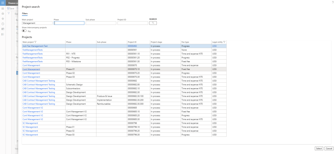This screenshot has width=336, height=154.
Task: Open SC Management link in Phase 03 row
Action: click(30, 135)
